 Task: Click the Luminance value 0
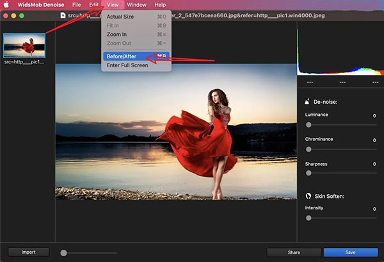tap(374, 116)
